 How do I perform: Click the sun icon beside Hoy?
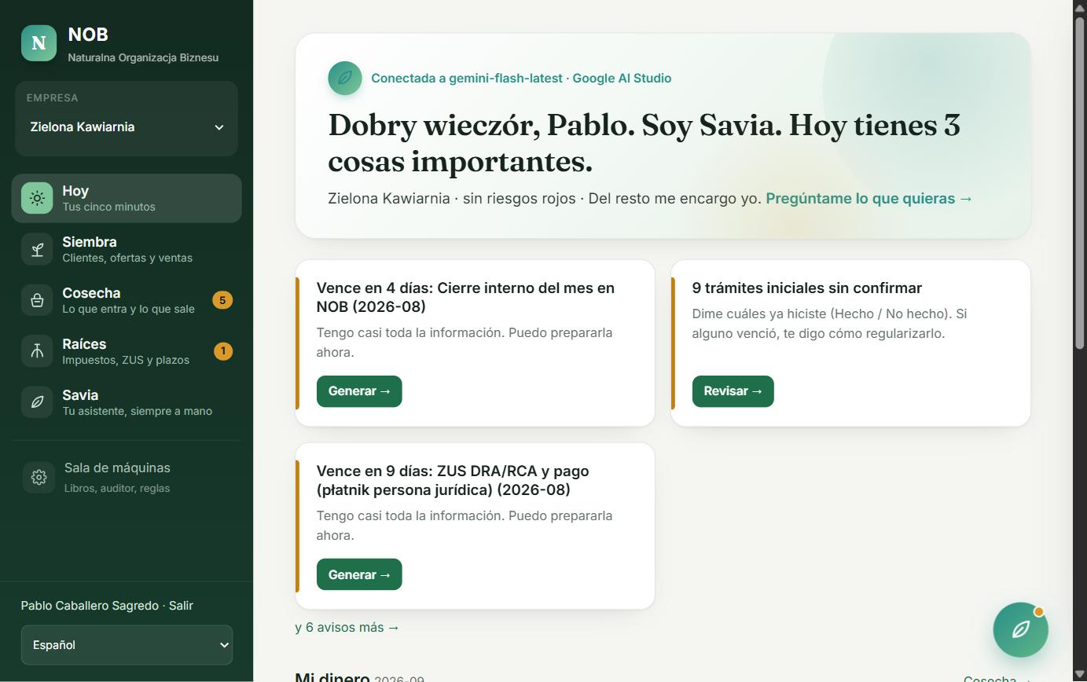37,198
